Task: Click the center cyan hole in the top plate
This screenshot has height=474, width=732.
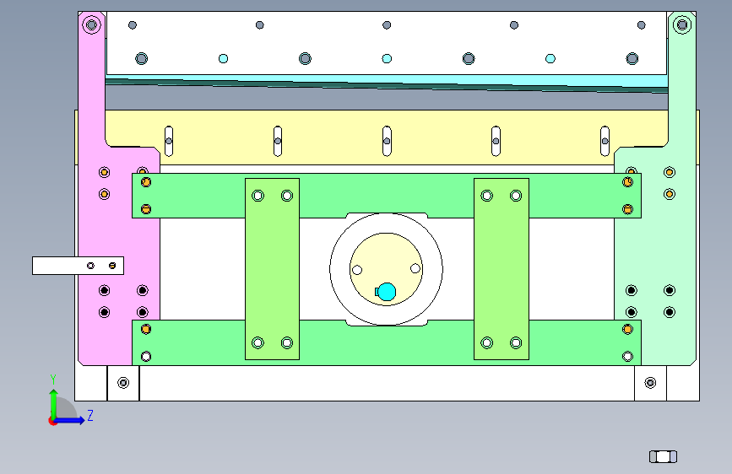Action: tap(387, 58)
